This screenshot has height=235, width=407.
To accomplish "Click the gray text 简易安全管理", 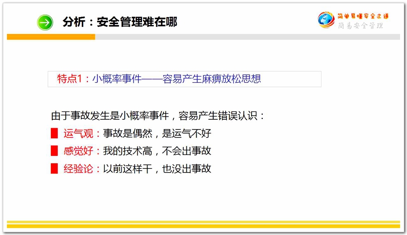I will coord(361,25).
